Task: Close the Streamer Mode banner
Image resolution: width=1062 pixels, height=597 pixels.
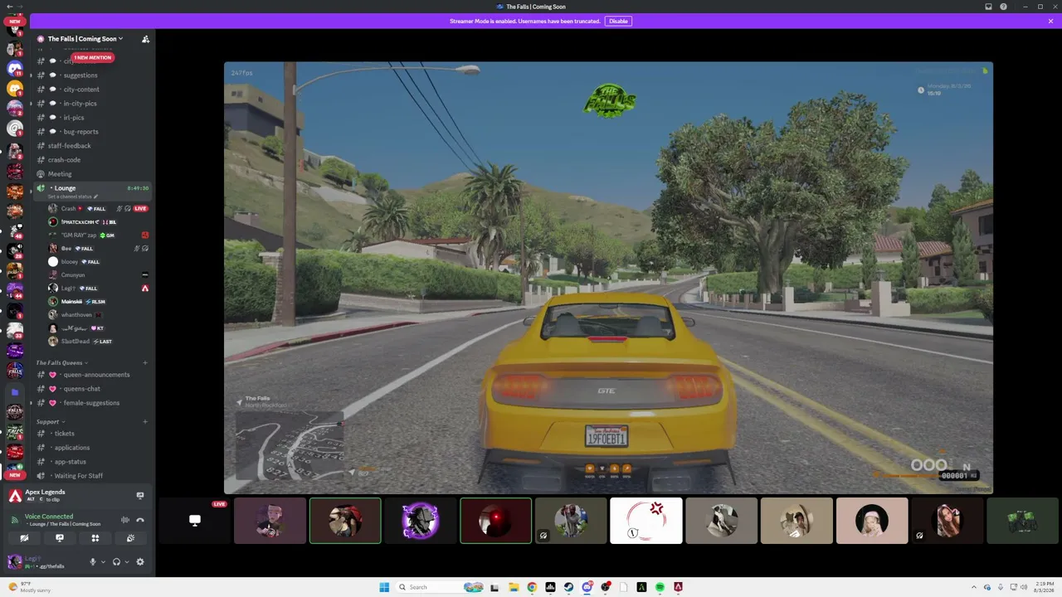Action: (x=1050, y=21)
